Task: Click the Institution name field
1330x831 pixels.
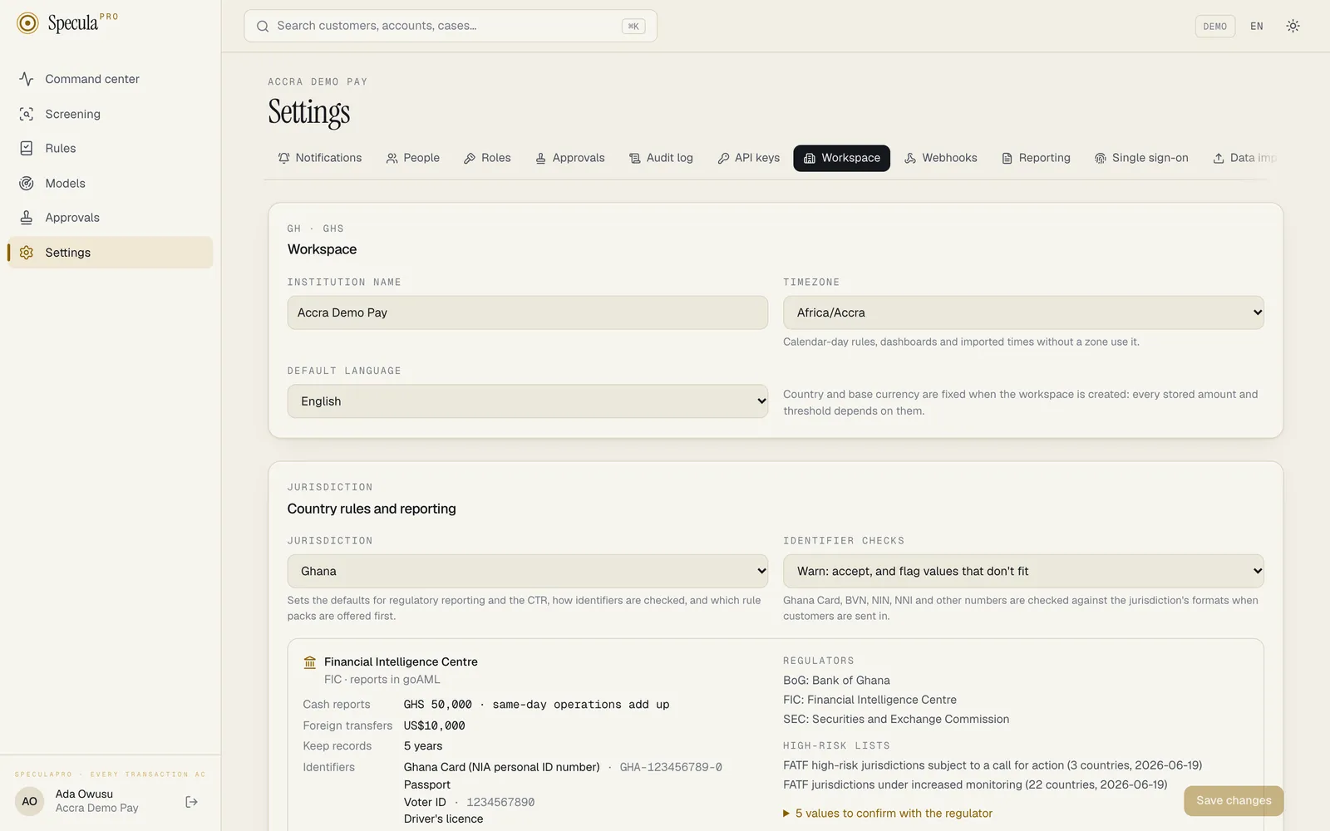Action: pyautogui.click(x=528, y=312)
